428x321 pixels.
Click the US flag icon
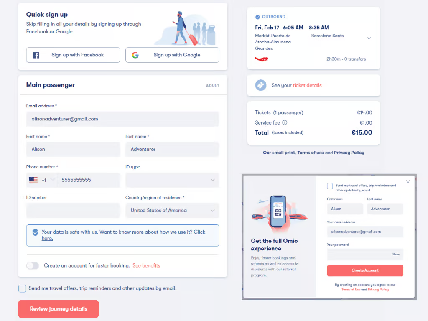pos(33,180)
